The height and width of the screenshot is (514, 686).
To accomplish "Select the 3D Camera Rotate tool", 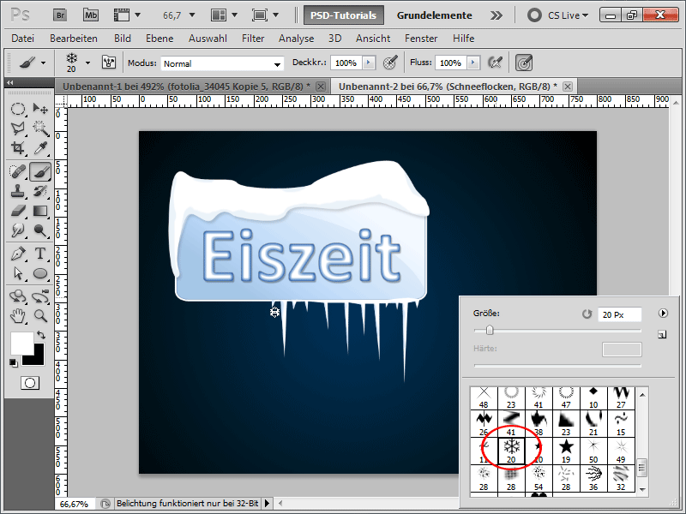I will point(40,296).
